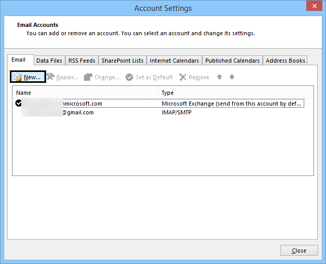
Task: Click the Repair toolbar button
Action: click(x=62, y=77)
